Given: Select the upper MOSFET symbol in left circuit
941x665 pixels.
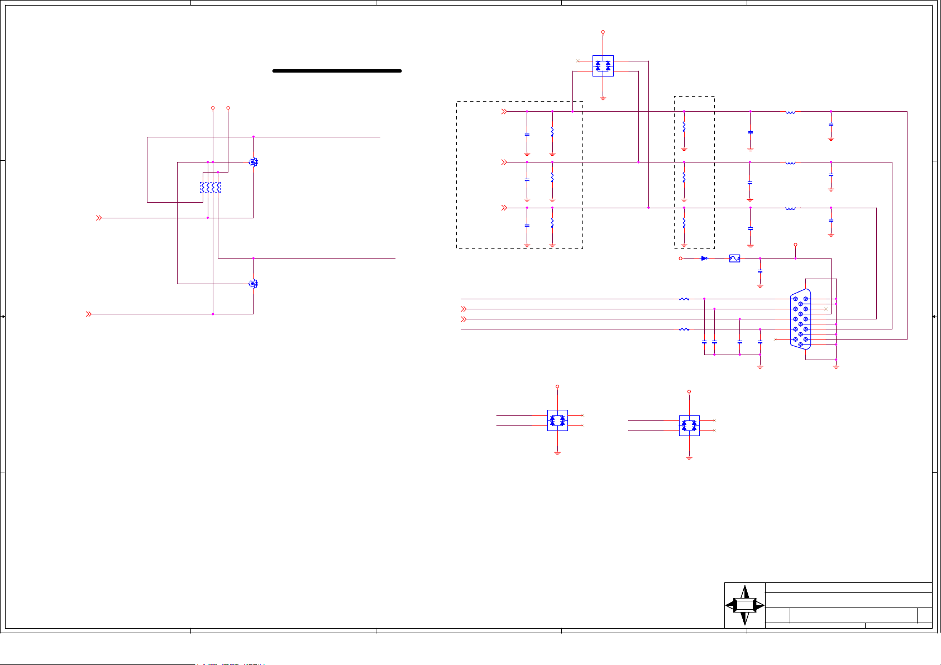Looking at the screenshot, I should coord(253,162).
